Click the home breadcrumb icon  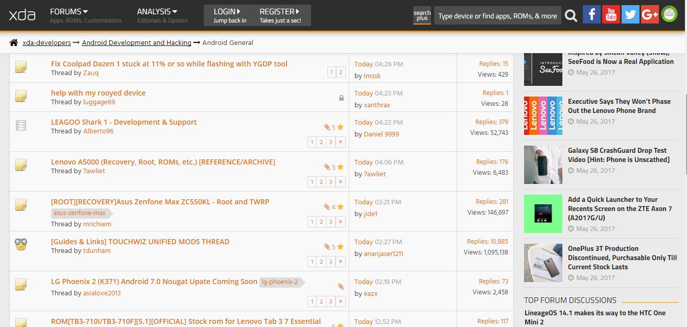14,42
